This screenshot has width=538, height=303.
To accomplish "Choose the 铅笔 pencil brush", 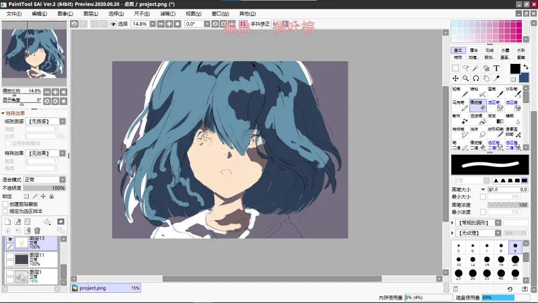I will click(x=460, y=92).
